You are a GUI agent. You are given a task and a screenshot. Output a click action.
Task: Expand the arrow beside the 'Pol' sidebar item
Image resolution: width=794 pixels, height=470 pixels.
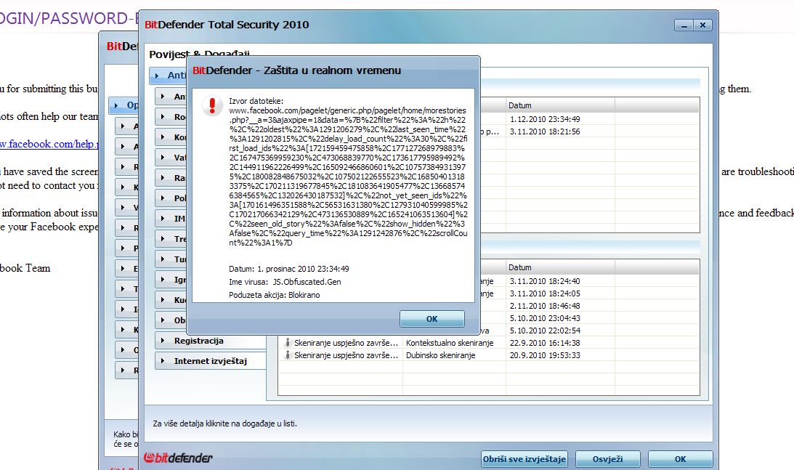(163, 198)
